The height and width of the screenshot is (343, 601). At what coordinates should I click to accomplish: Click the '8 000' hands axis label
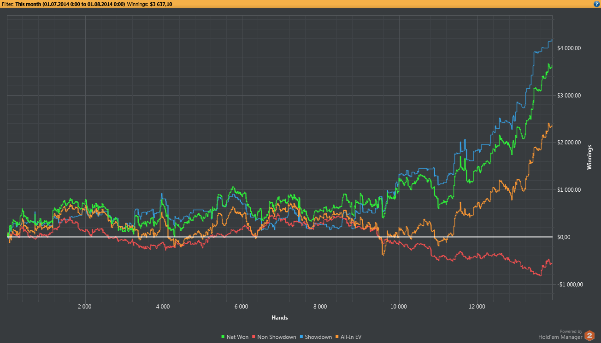coord(320,306)
